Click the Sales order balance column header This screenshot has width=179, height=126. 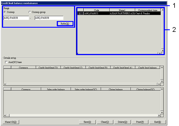(x=56, y=89)
